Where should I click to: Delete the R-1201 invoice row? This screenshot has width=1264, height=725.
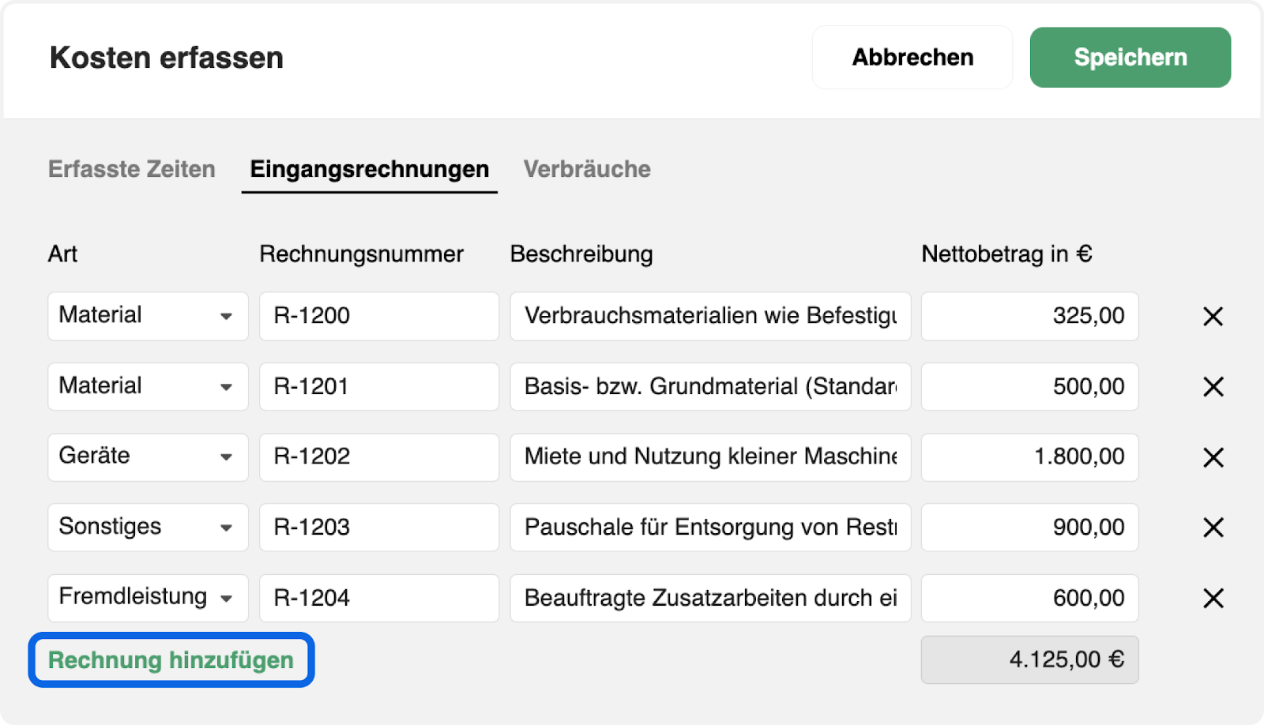pos(1213,387)
